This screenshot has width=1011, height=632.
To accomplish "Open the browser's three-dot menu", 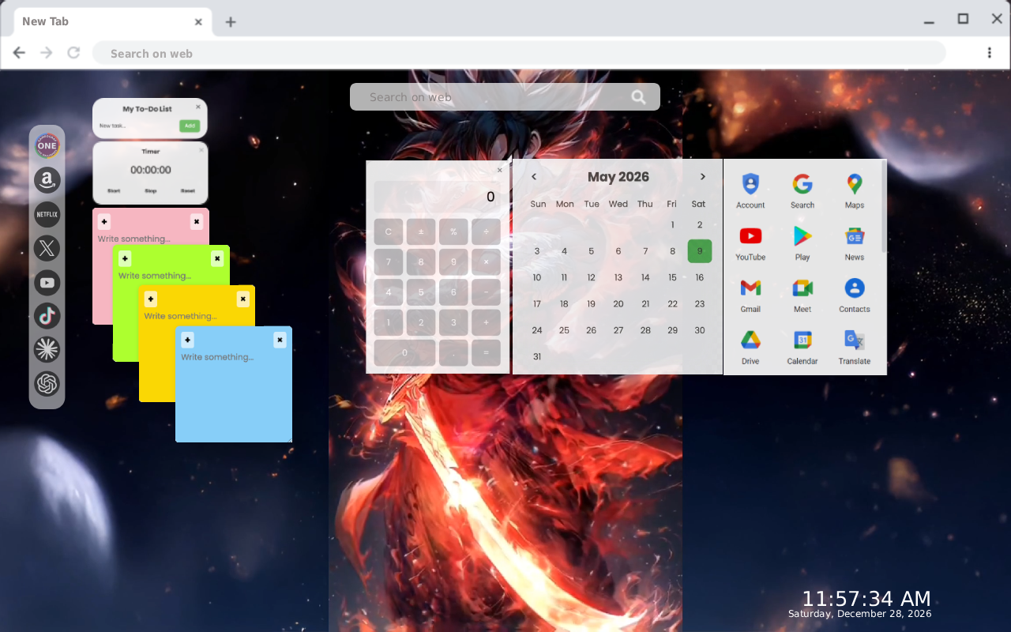I will (x=989, y=53).
